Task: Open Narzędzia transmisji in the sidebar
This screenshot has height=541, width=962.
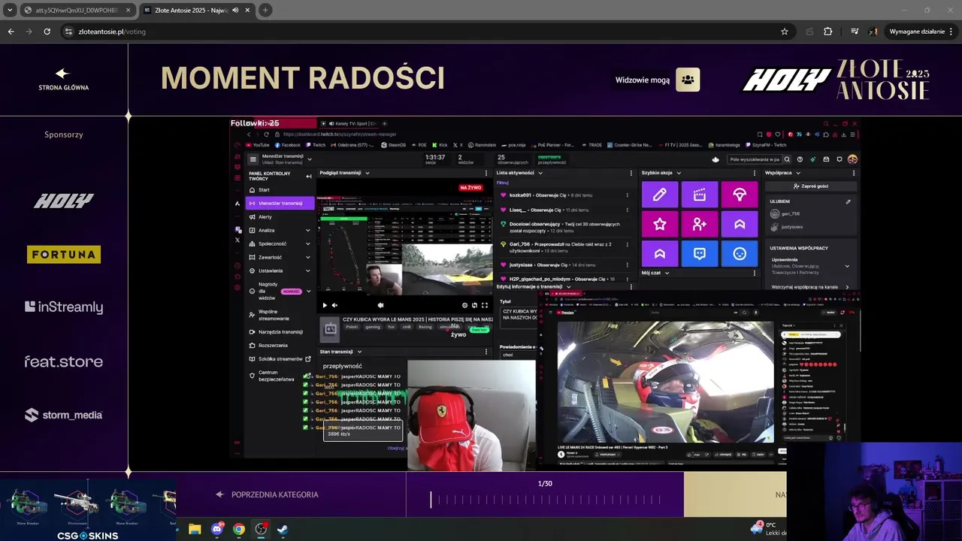Action: point(280,331)
